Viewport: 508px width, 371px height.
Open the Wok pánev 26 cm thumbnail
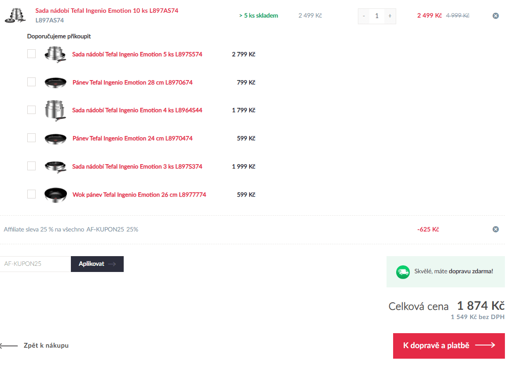coord(55,195)
